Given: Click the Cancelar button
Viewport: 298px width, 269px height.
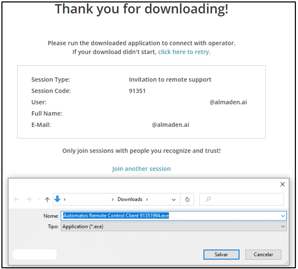Looking at the screenshot, I should coord(263,254).
